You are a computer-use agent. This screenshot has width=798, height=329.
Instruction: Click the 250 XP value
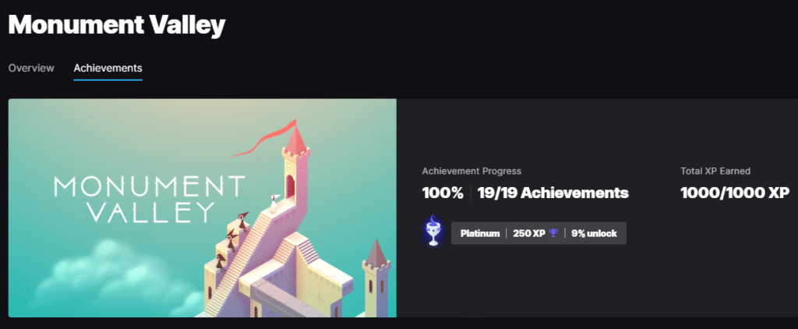point(529,234)
